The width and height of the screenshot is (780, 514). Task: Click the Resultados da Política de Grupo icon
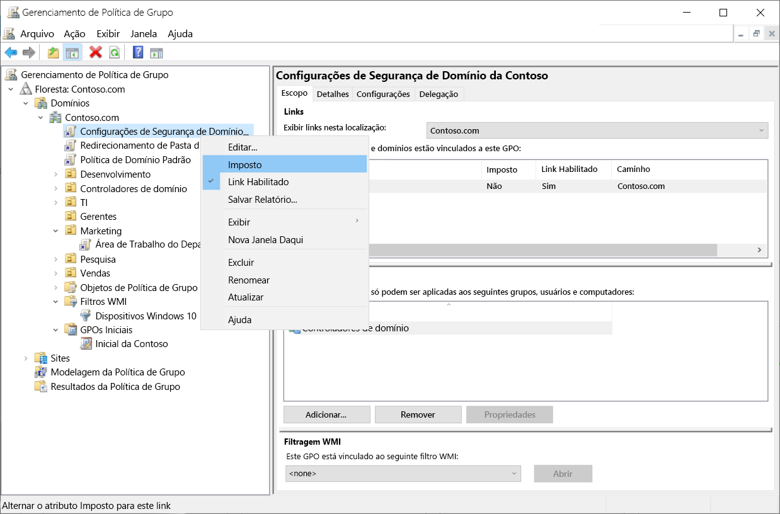(x=41, y=387)
